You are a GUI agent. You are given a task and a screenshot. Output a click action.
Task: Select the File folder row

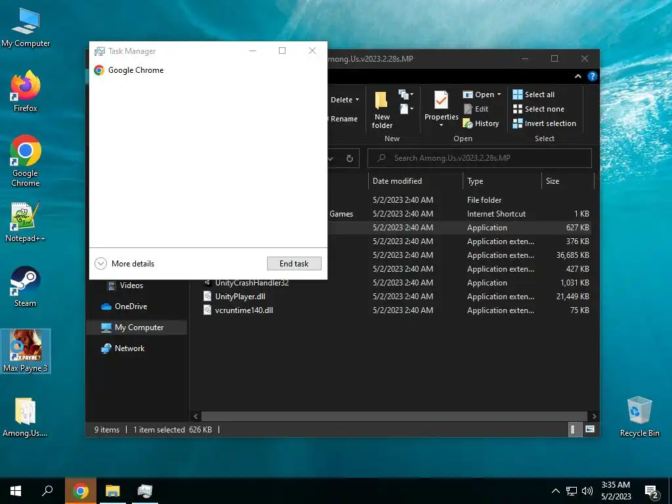[461, 199]
